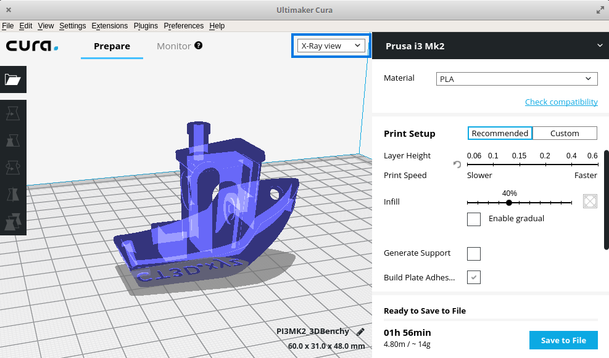609x358 pixels.
Task: Click the pencil icon to rename job
Action: (x=360, y=332)
